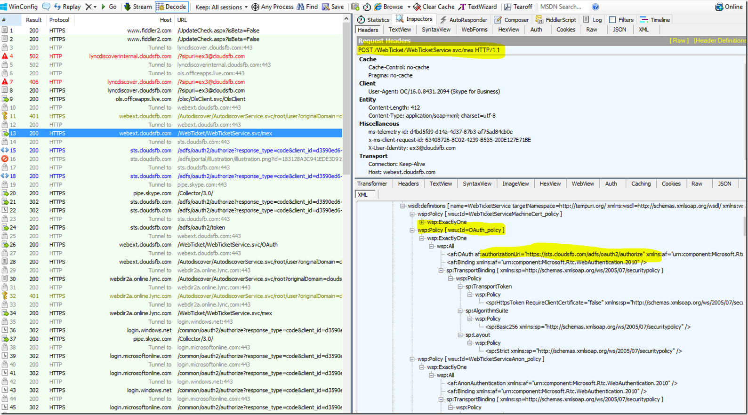Collapse the sp:Layout node
748x415 pixels.
460,335
